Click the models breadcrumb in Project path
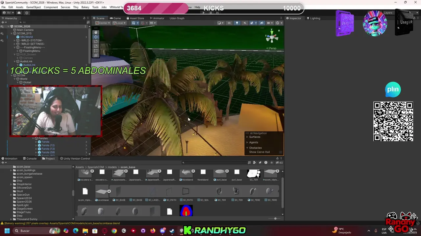421x236 pixels. 112,167
